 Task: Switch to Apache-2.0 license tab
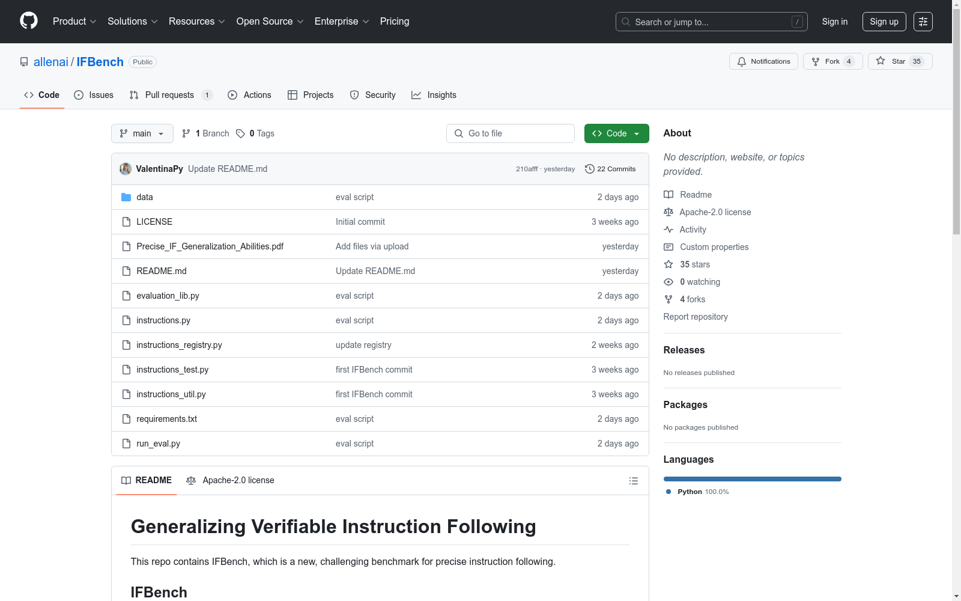230,480
